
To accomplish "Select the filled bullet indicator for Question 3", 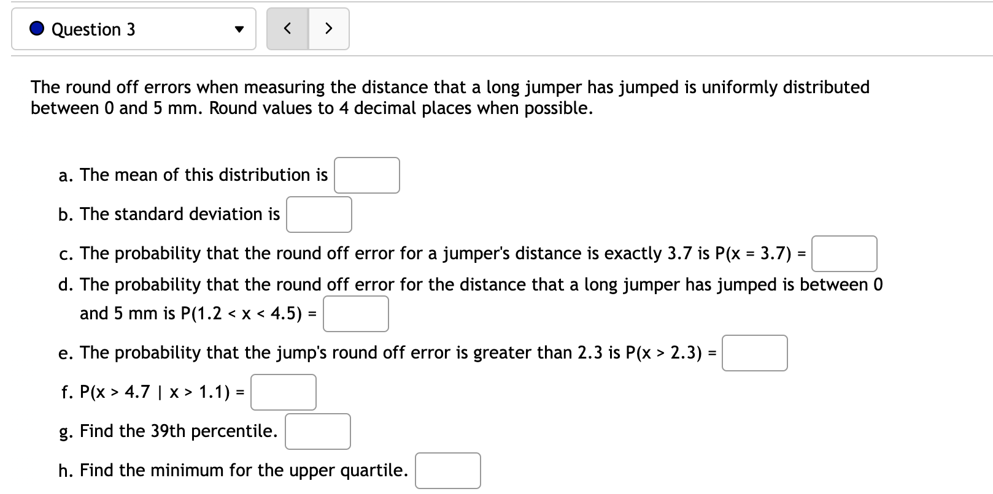I will tap(36, 28).
